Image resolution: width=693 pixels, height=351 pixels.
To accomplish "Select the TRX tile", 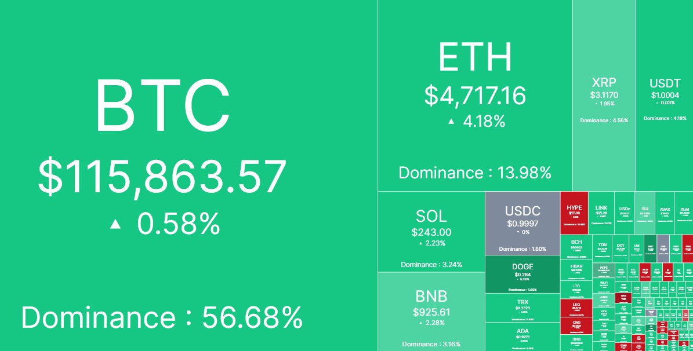I will point(523,307).
